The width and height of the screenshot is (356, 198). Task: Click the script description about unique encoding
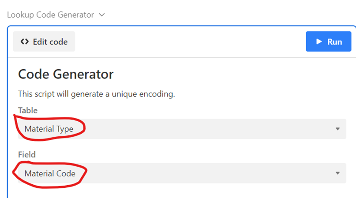97,94
